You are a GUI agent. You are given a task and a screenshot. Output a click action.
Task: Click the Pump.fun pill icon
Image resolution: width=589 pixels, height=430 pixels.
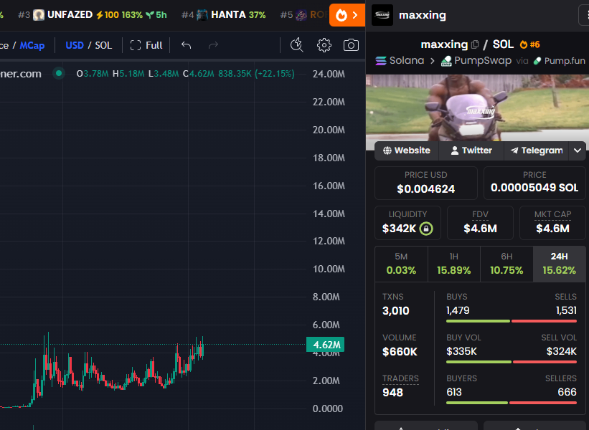(x=537, y=61)
